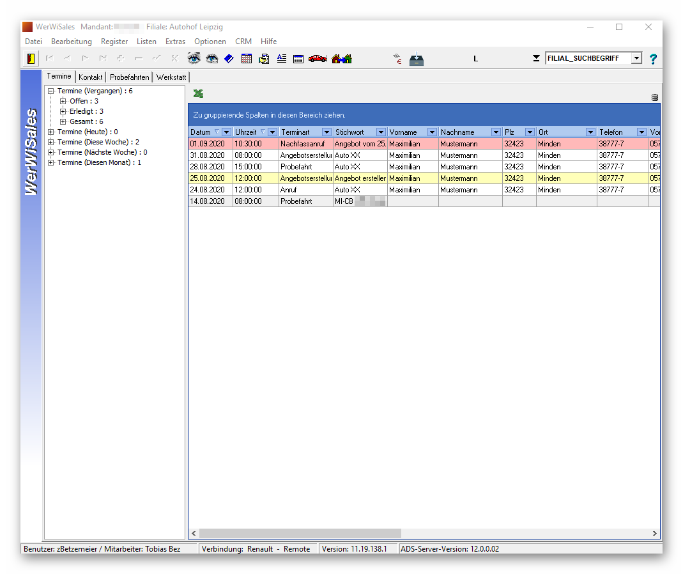Click the plus add-record toolbar icon
The image size is (683, 574).
[121, 58]
